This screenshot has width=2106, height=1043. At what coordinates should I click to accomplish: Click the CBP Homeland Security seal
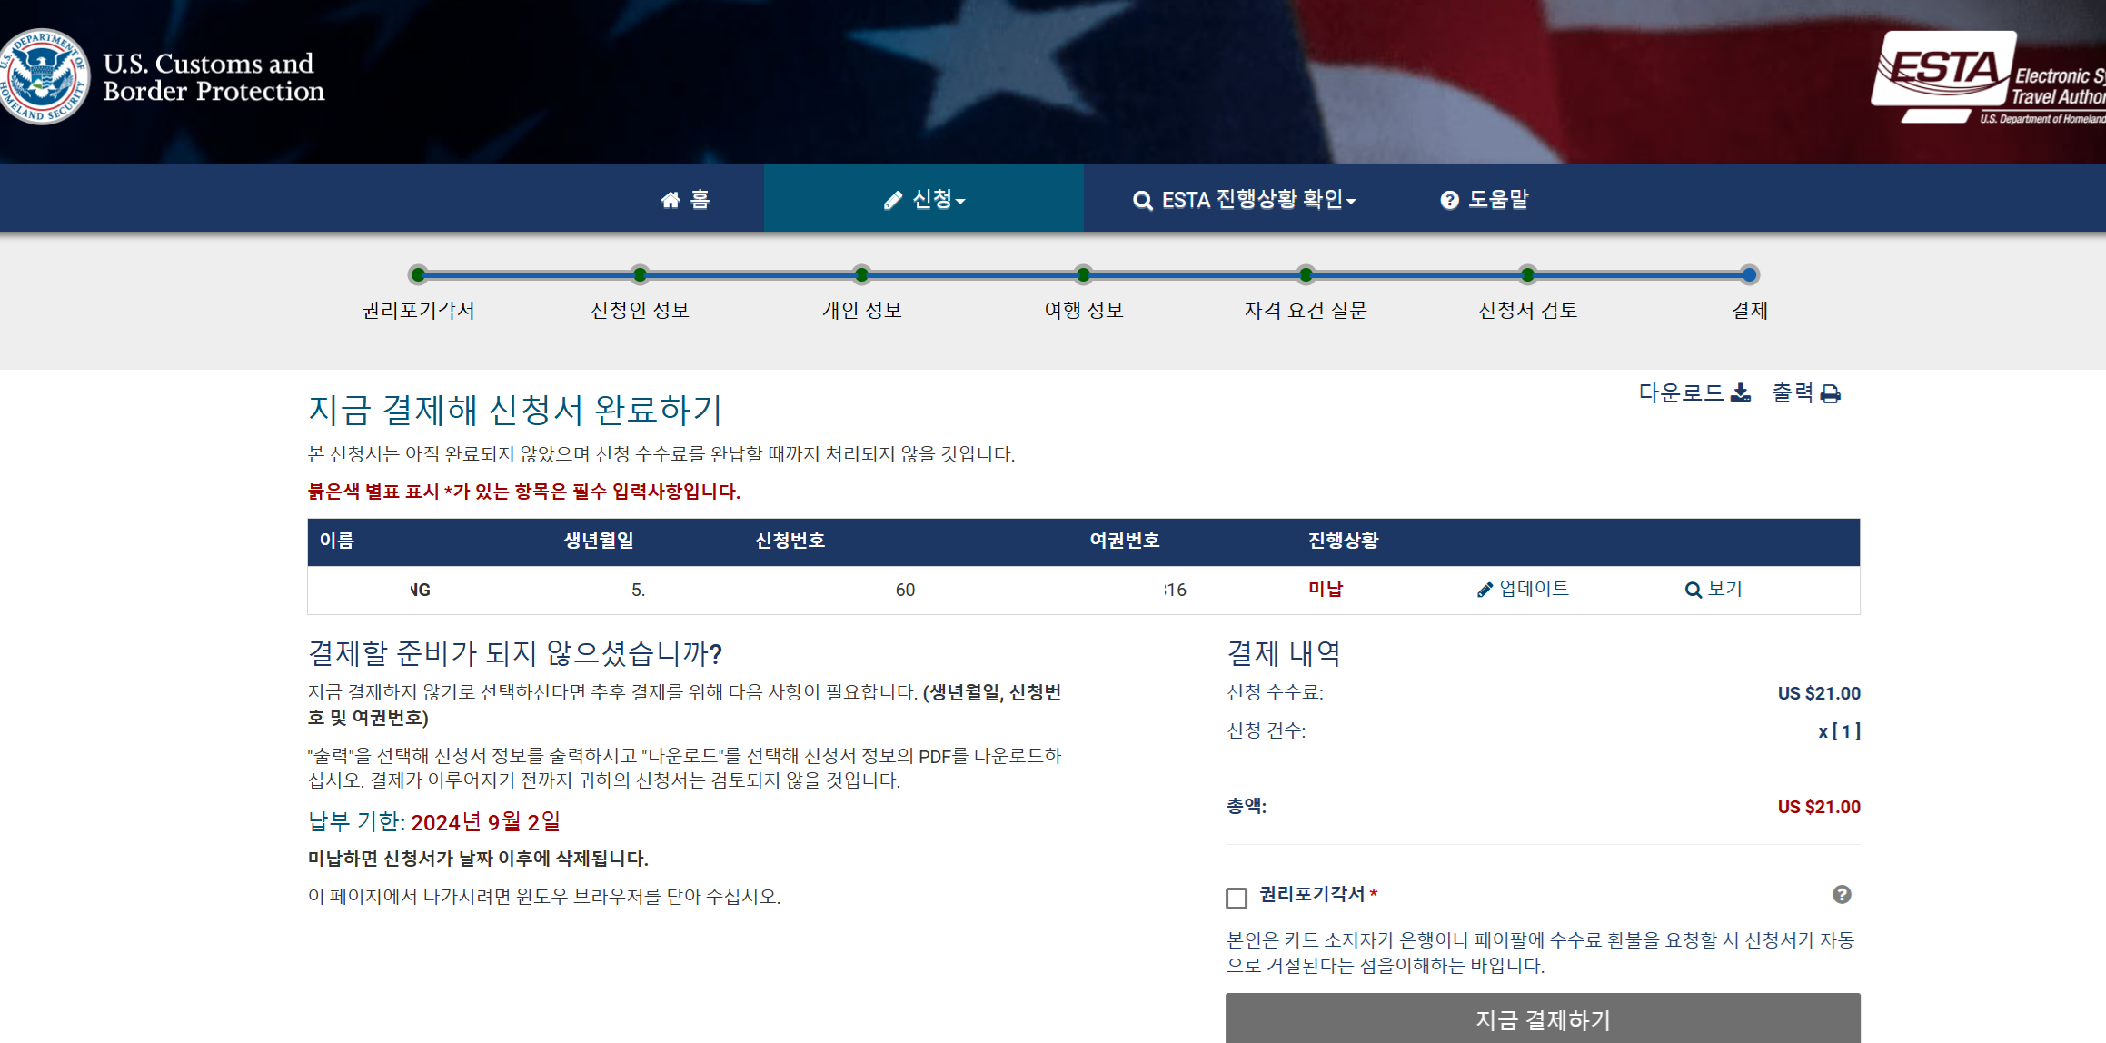pyautogui.click(x=44, y=76)
